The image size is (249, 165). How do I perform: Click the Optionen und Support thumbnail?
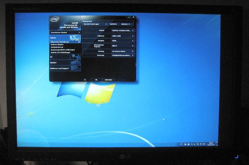75,68
